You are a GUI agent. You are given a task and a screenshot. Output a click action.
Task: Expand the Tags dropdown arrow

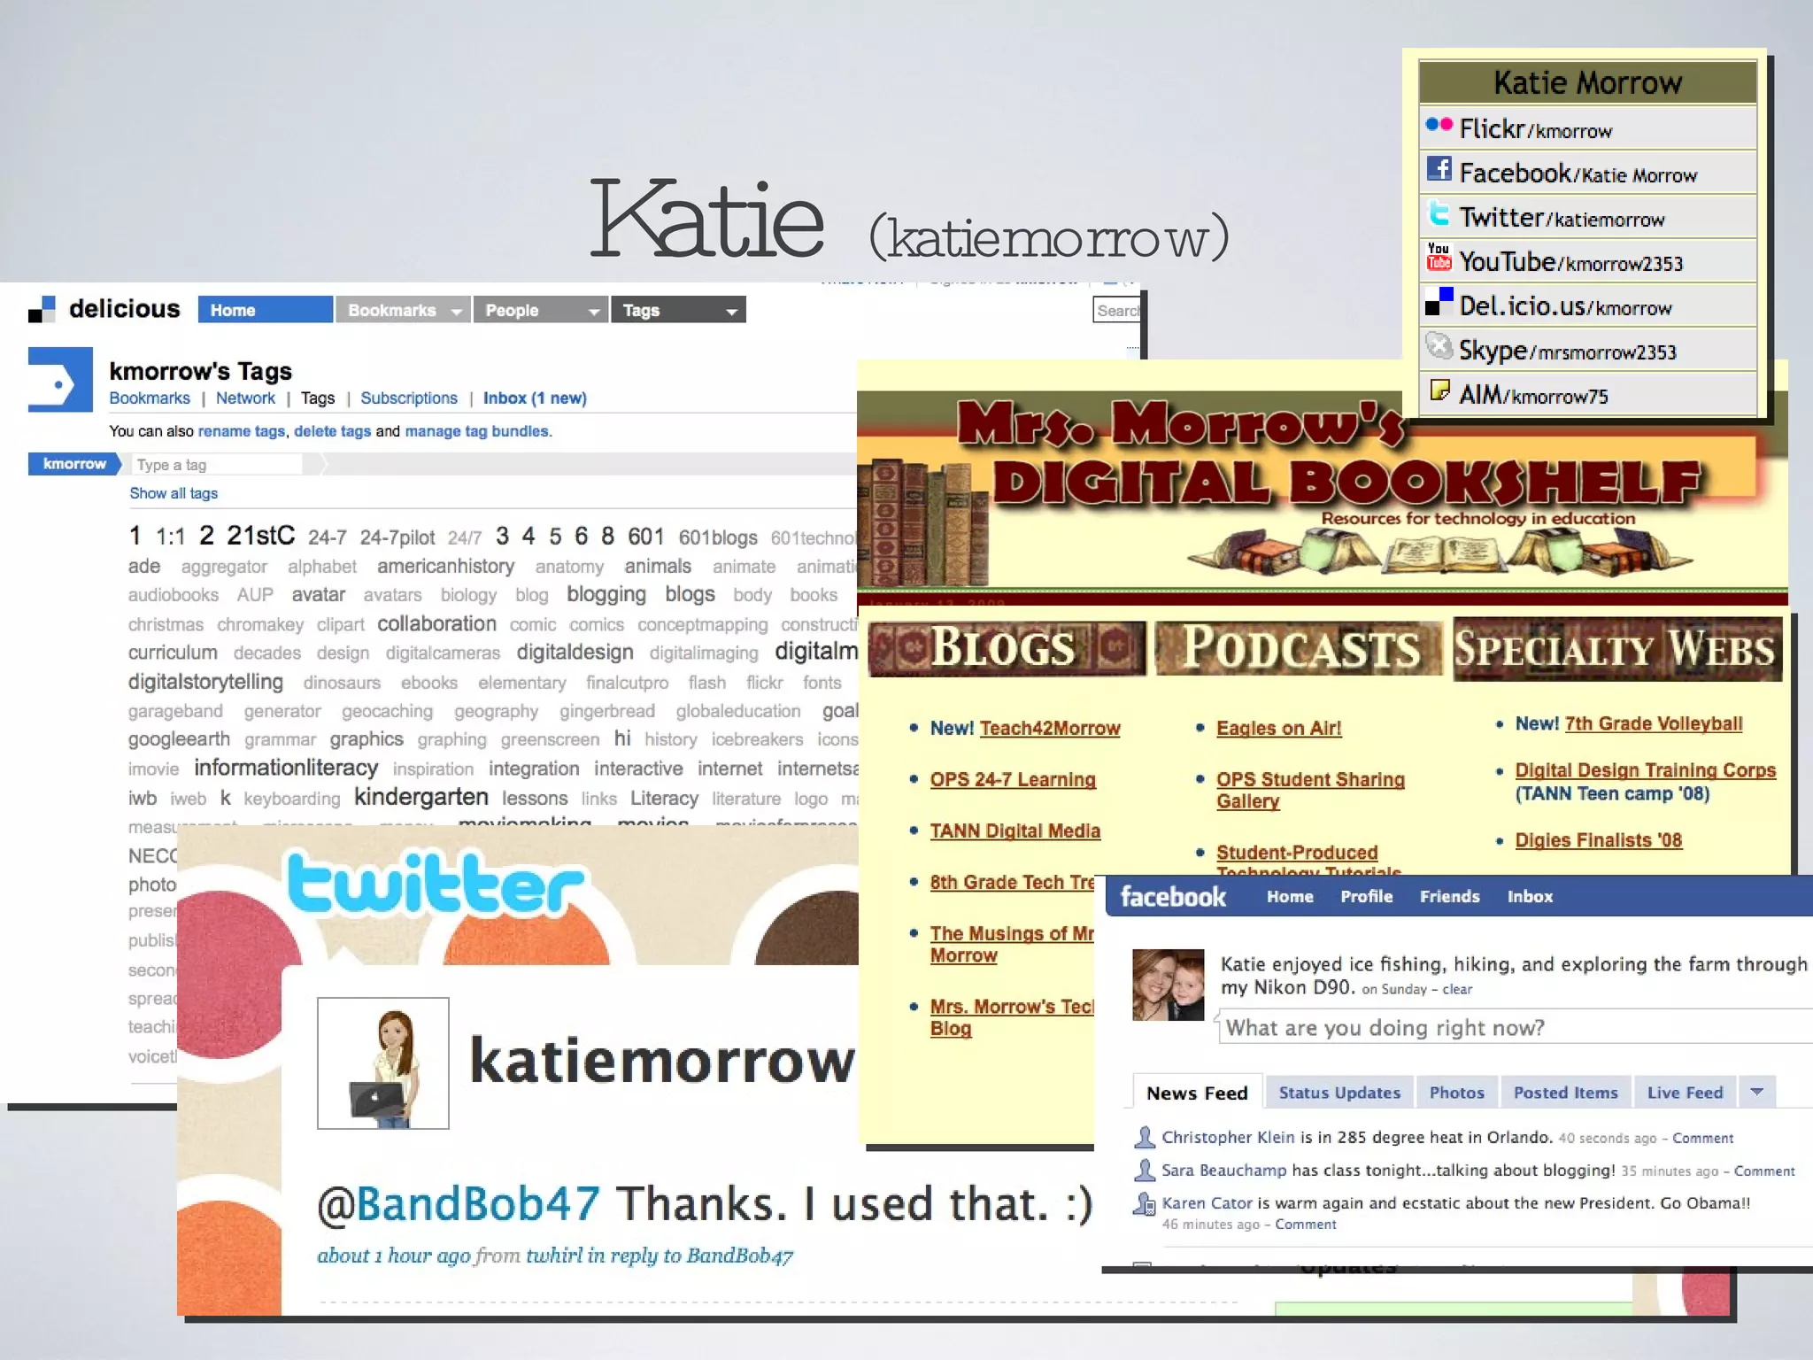731,312
